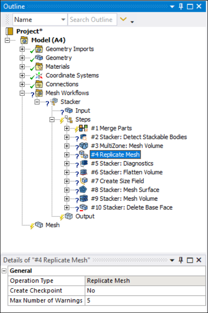Click the Coordinate Systems triad icon
The width and height of the screenshot is (208, 313).
click(39, 75)
